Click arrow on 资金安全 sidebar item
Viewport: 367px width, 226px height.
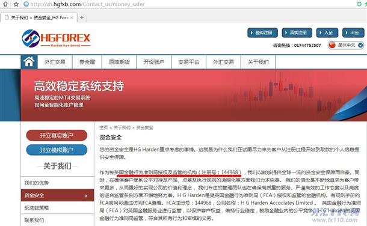click(x=86, y=195)
